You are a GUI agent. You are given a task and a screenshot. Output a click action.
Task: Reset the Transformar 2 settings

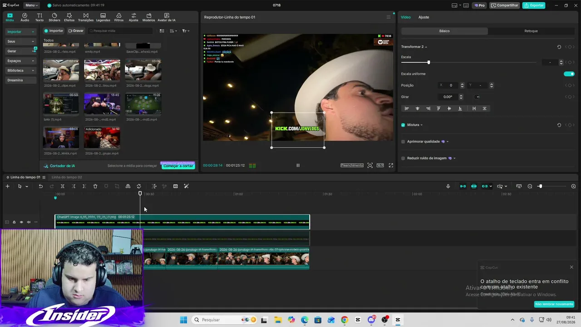[559, 47]
